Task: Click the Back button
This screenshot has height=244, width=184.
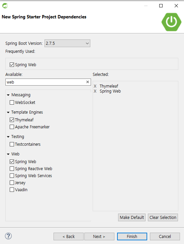Action: click(x=69, y=237)
